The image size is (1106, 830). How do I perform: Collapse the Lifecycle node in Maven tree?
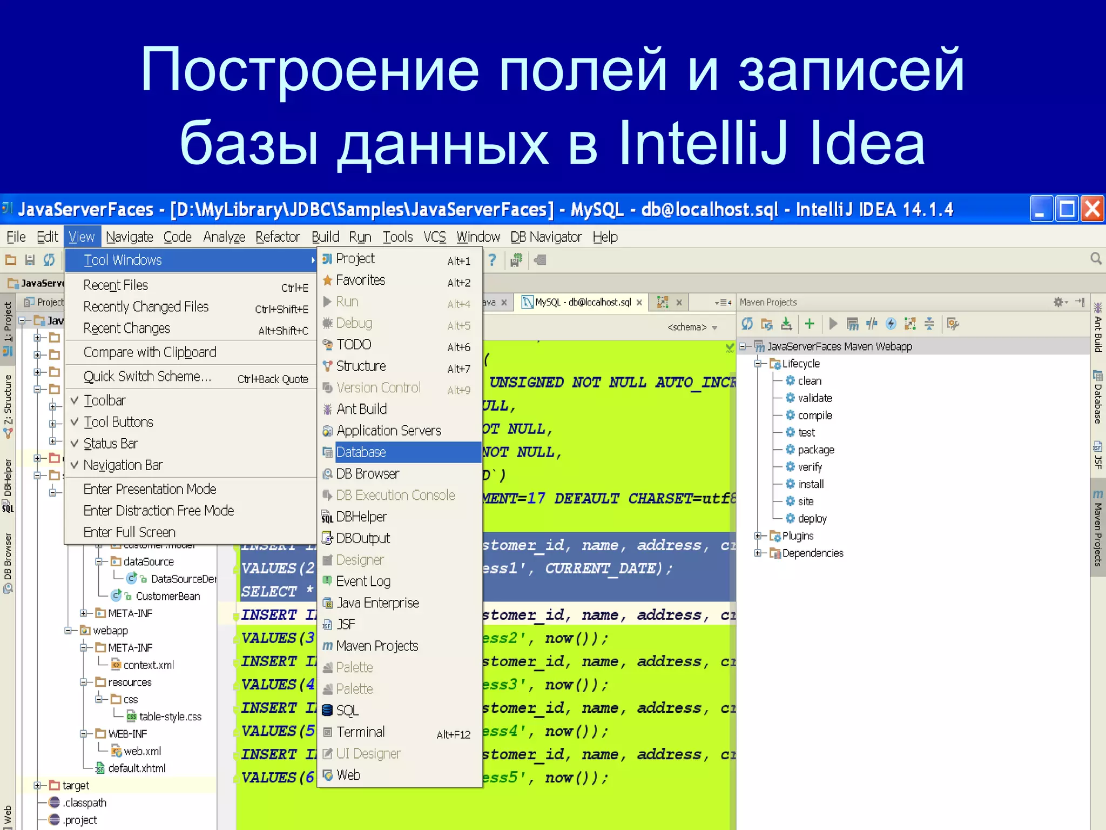pyautogui.click(x=758, y=364)
